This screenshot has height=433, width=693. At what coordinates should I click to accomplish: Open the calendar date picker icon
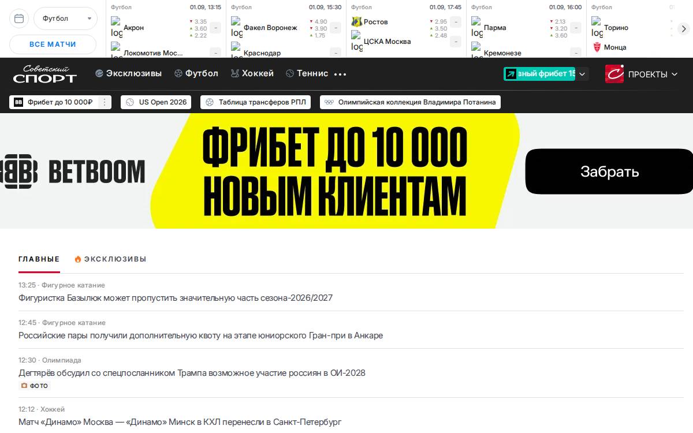pyautogui.click(x=19, y=18)
